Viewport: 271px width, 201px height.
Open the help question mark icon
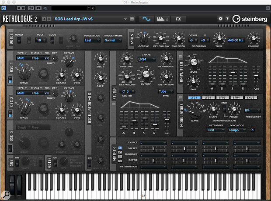227,19
